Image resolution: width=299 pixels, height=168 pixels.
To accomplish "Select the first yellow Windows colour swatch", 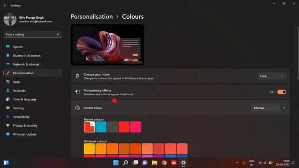I will point(89,148).
